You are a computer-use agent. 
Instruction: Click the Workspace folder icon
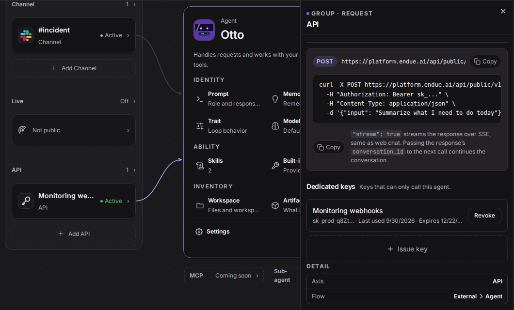tap(200, 205)
